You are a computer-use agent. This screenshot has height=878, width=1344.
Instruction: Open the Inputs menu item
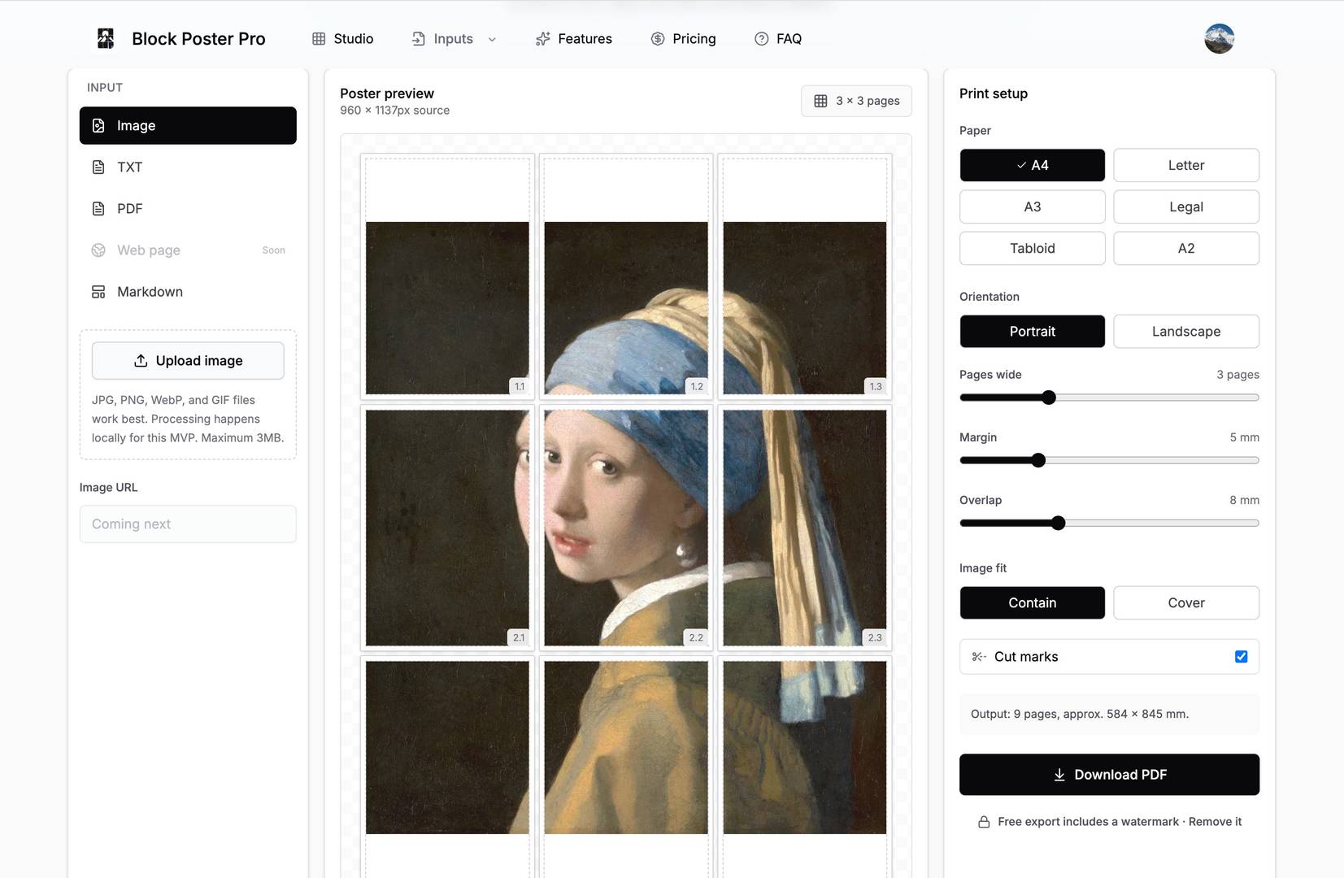453,38
